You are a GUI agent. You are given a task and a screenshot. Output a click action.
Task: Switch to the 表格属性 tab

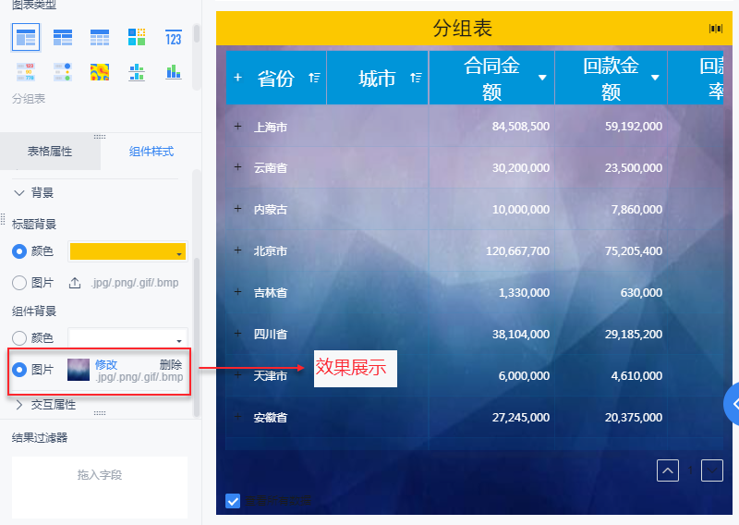[50, 152]
